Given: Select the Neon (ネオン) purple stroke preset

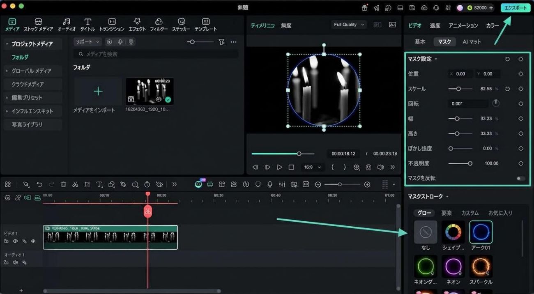Looking at the screenshot, I should 453,266.
